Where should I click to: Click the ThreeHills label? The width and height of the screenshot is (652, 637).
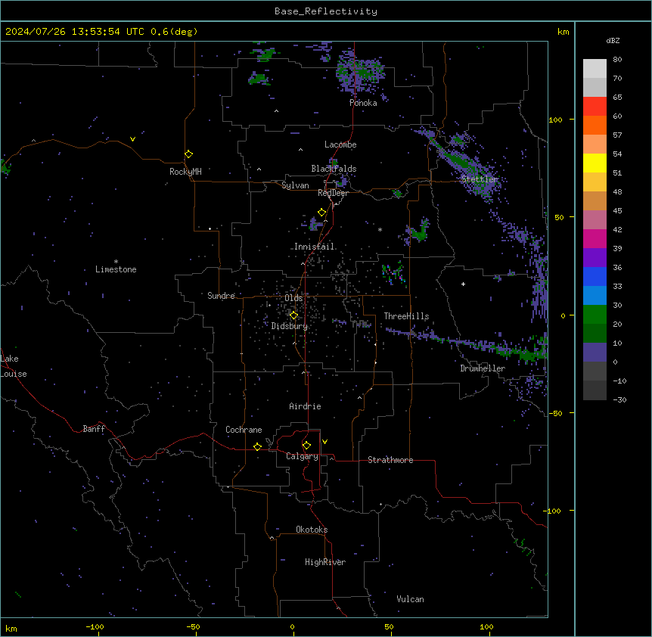(406, 316)
